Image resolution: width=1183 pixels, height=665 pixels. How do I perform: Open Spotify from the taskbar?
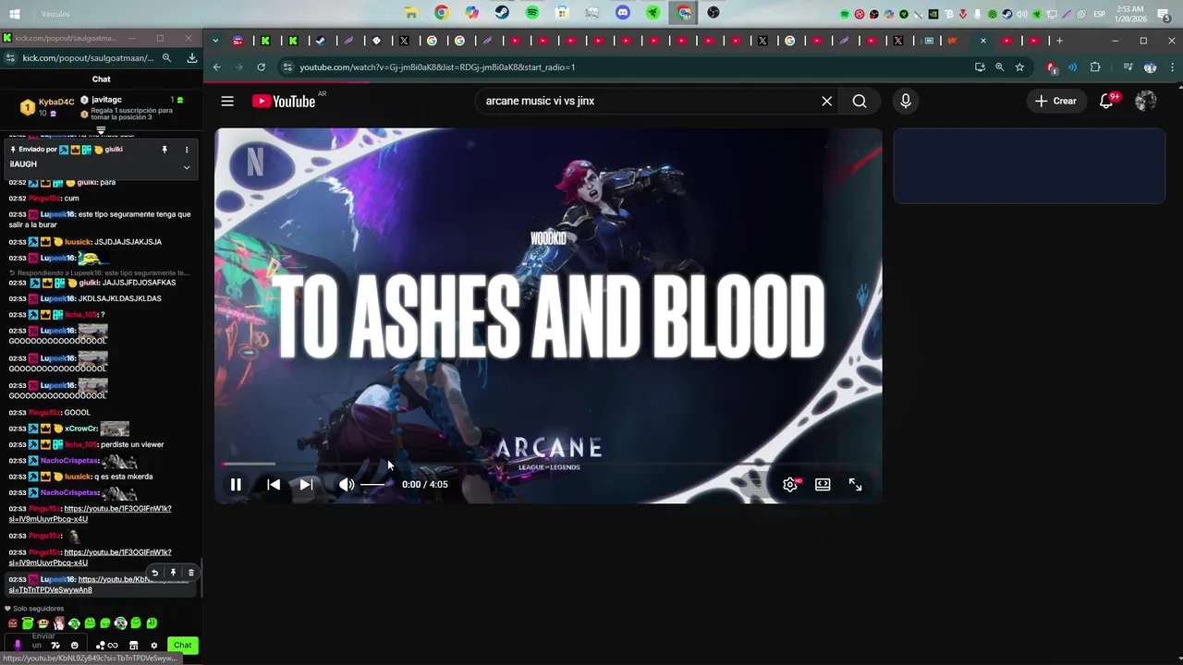click(532, 13)
